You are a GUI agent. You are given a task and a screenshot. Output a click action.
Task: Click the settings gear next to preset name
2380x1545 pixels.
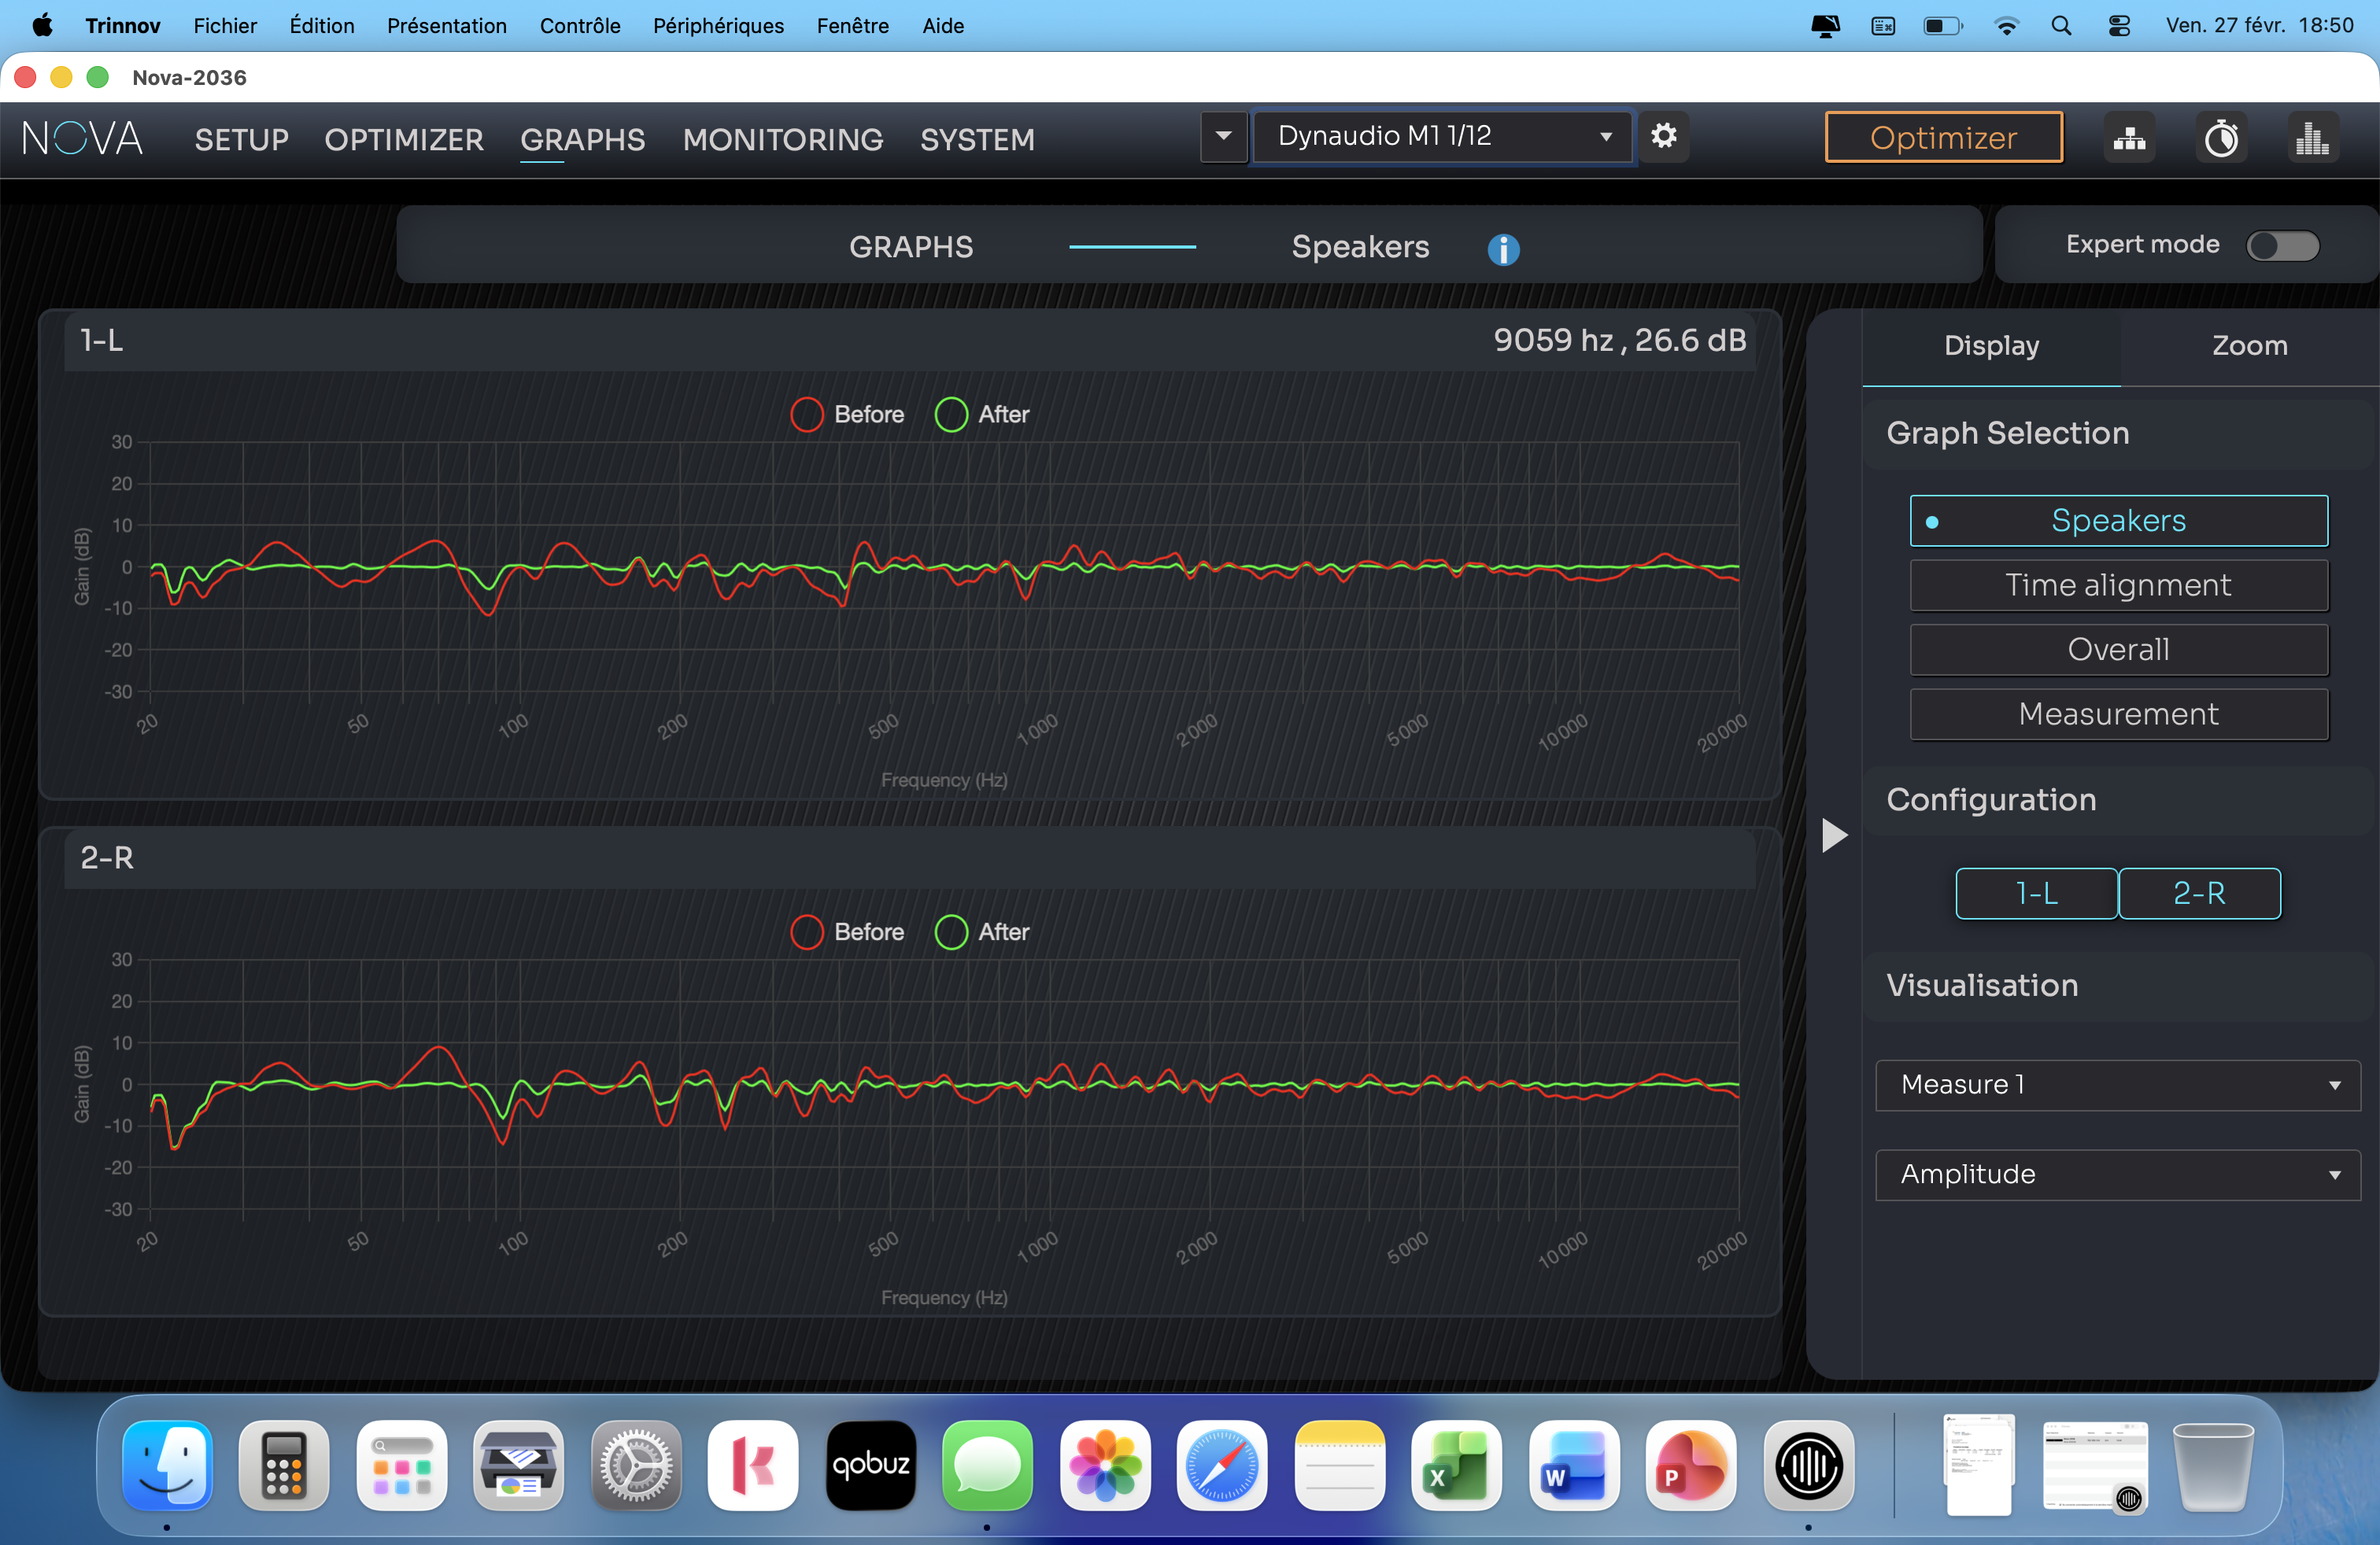coord(1663,136)
